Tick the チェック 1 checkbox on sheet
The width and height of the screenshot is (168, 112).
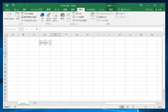point(41,43)
